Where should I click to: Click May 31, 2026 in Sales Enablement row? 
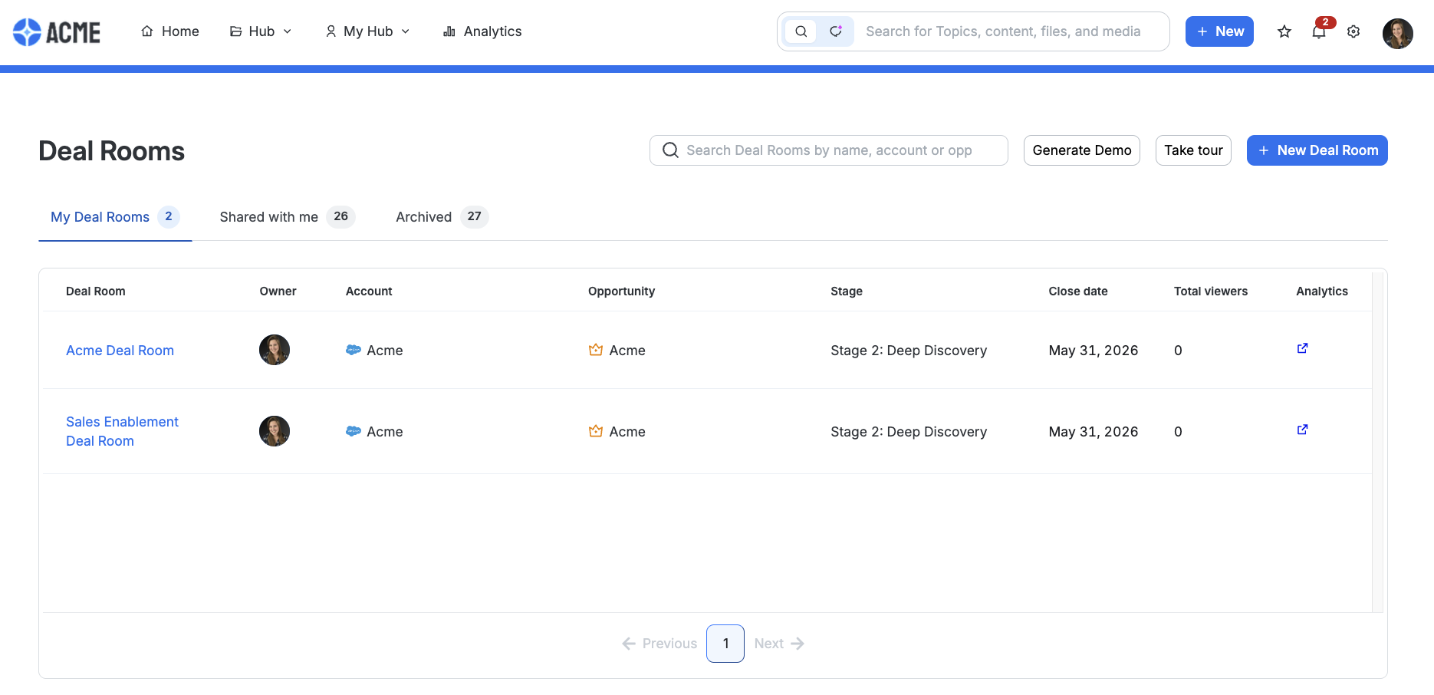1094,432
